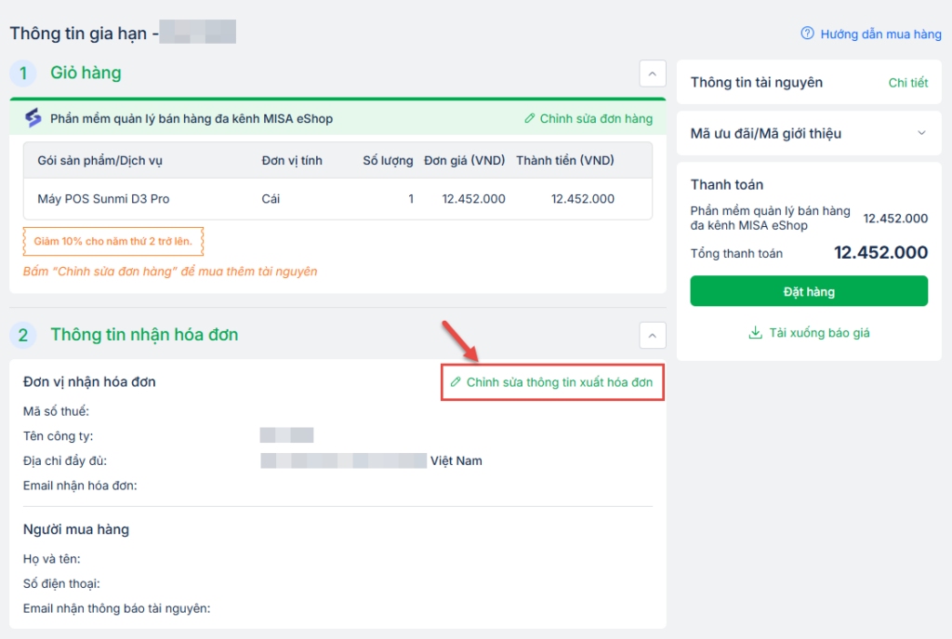Open the Hướng dẫn mua hàng link
Image resolution: width=952 pixels, height=639 pixels.
[880, 34]
